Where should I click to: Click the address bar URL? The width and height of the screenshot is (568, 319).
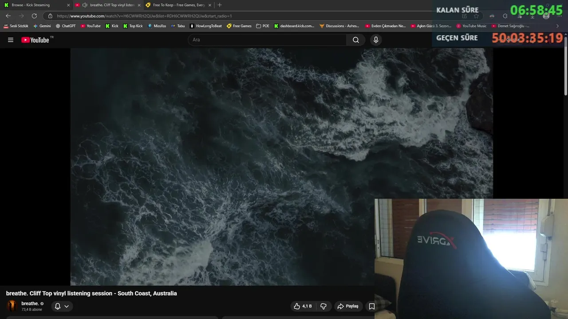(x=144, y=16)
